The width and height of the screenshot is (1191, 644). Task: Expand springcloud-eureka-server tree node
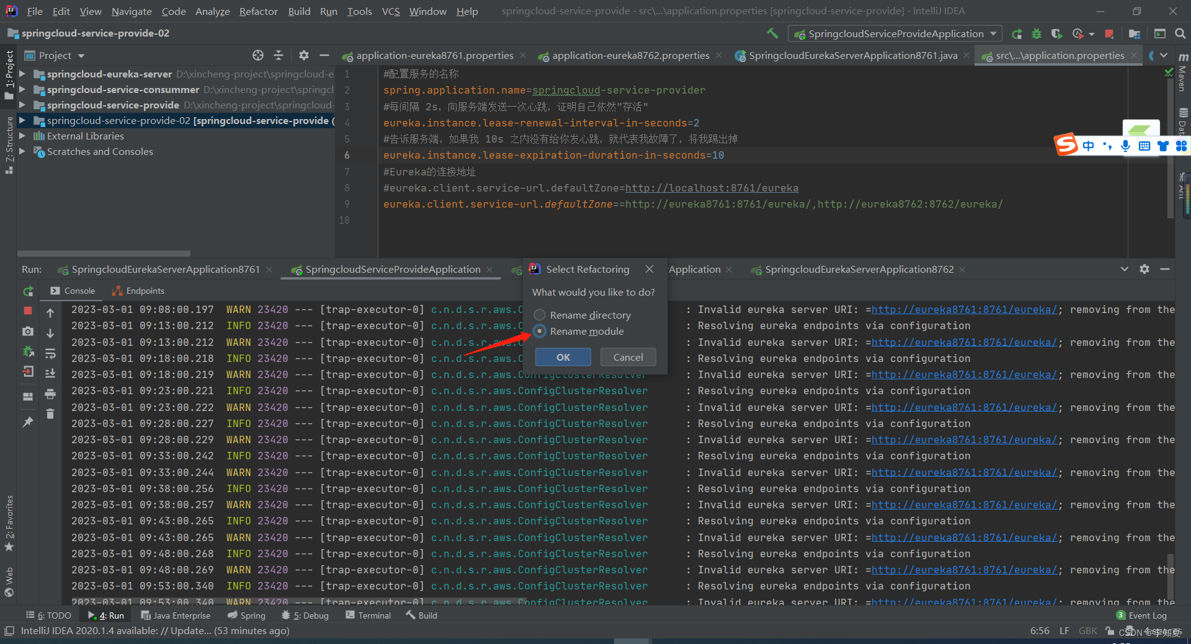coord(22,74)
